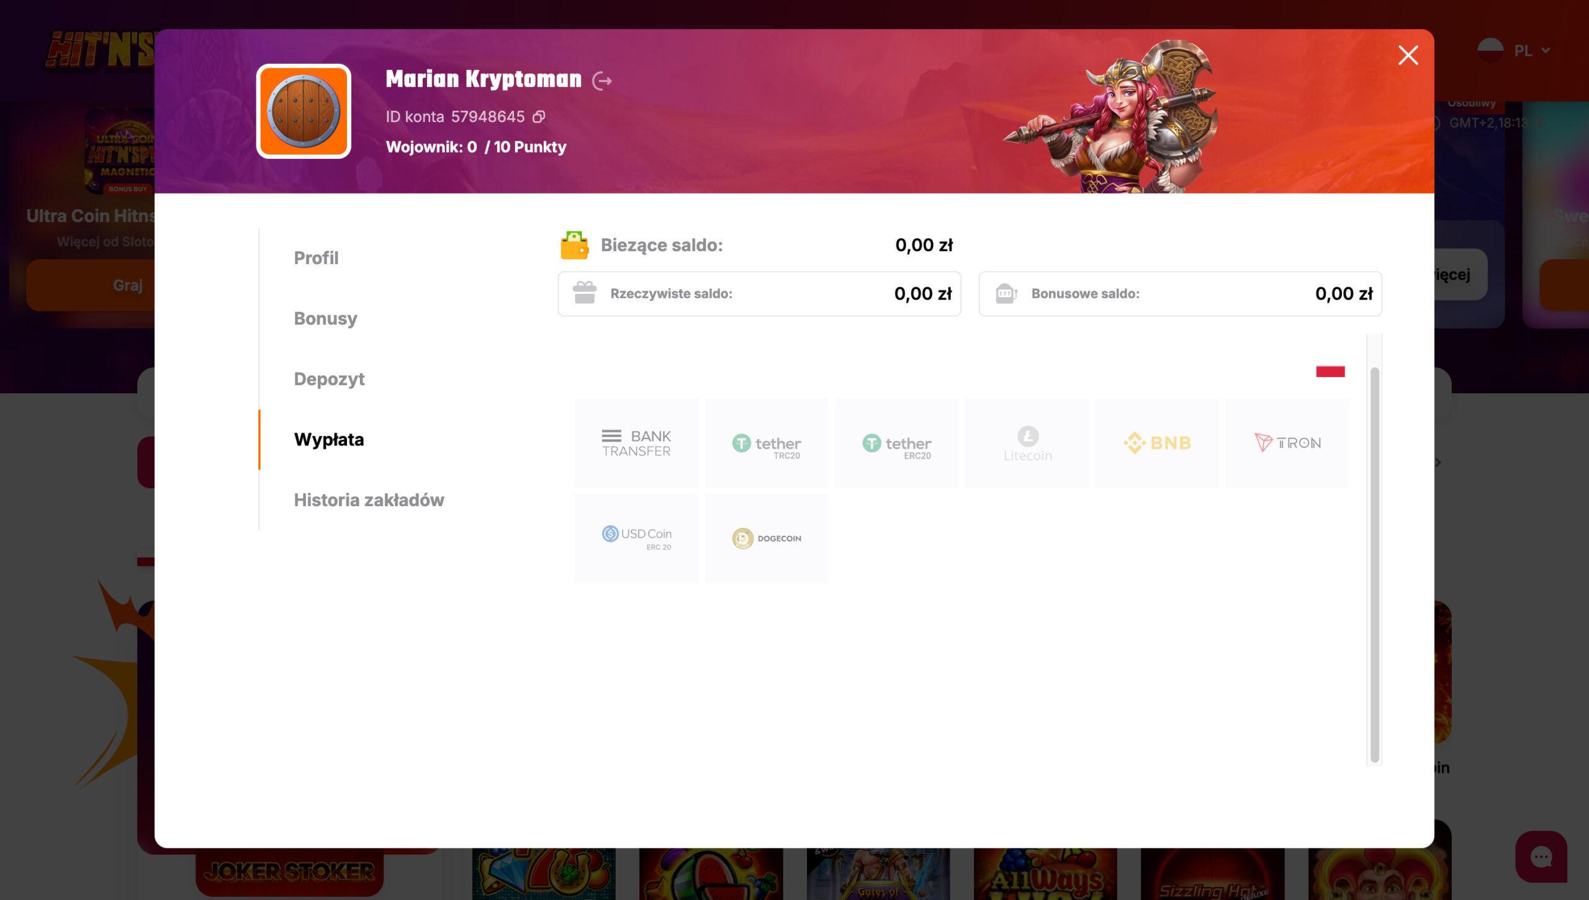
Task: Open the live chat bubble
Action: tap(1541, 857)
